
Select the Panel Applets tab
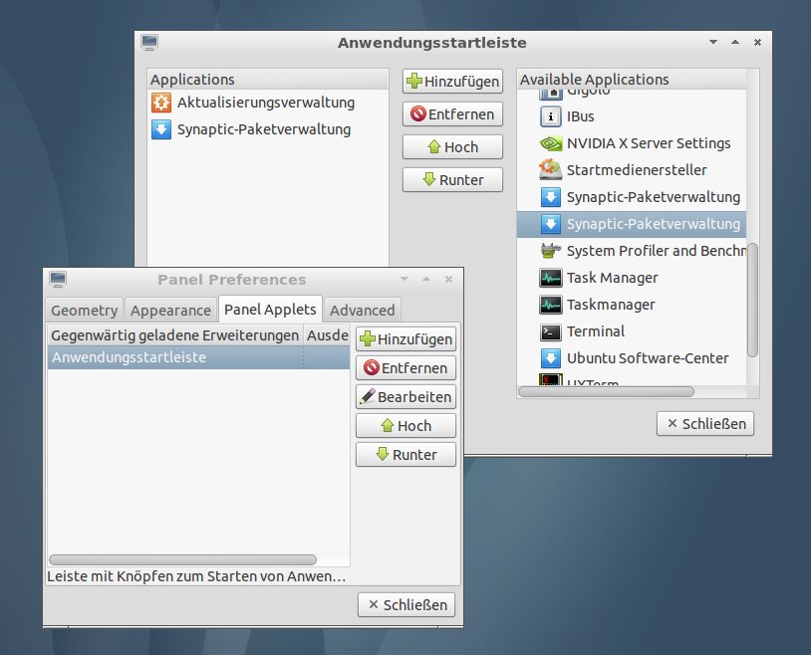pos(271,310)
